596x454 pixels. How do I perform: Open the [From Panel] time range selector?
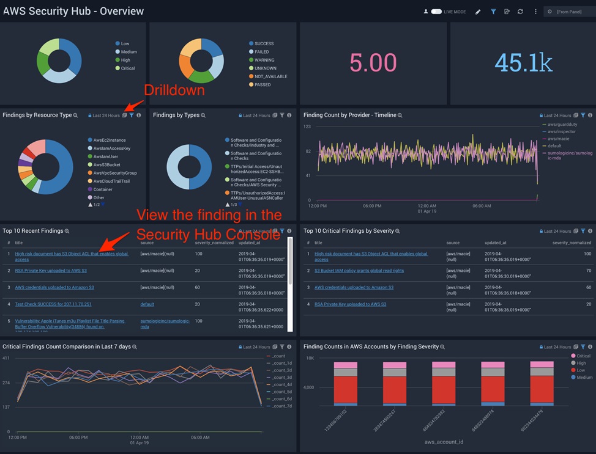[x=569, y=12]
